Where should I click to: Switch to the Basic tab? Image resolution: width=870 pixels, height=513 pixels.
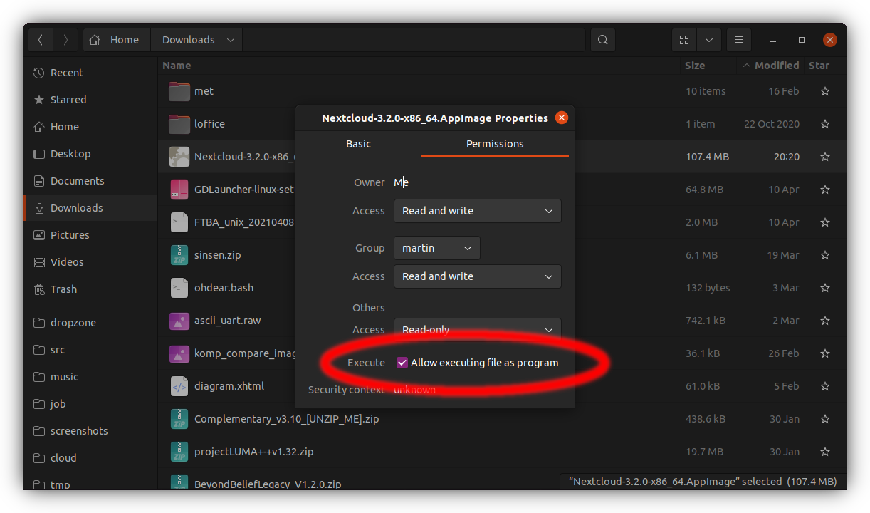click(358, 144)
